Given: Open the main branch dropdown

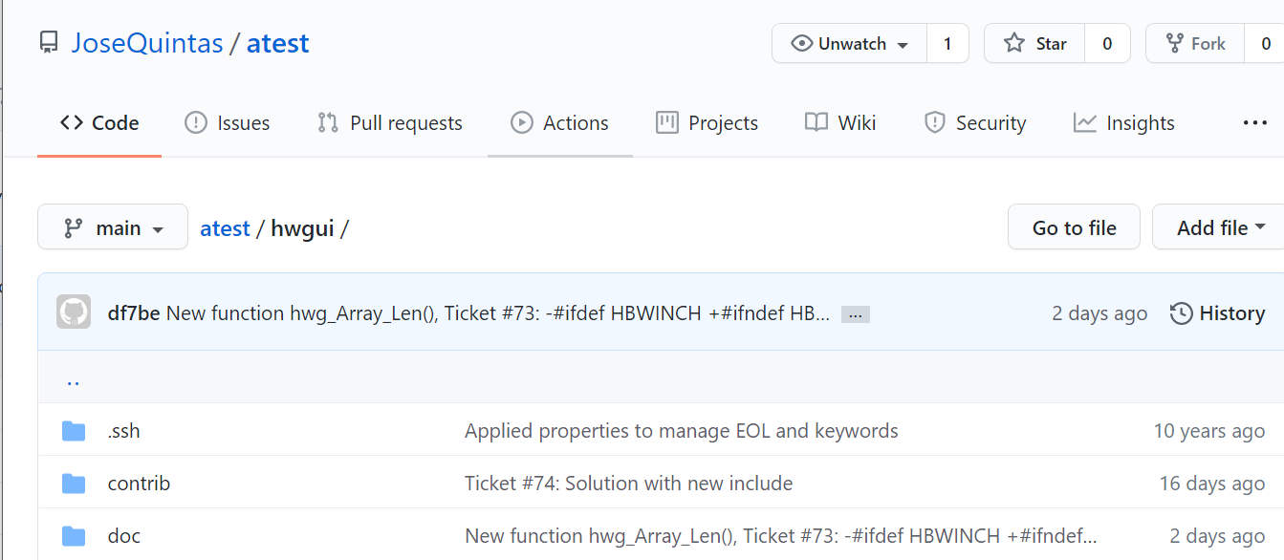Looking at the screenshot, I should click(x=113, y=227).
